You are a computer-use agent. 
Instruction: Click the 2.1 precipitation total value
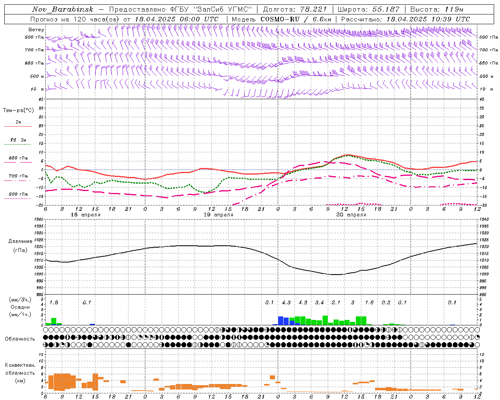(x=336, y=303)
